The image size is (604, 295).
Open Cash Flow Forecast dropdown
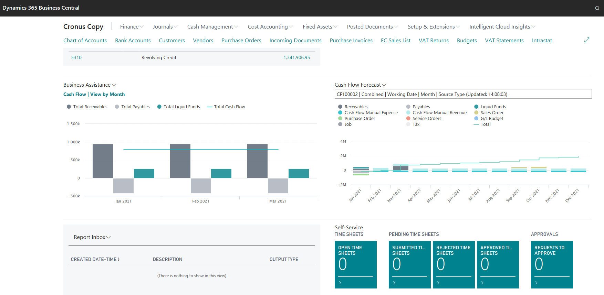coord(361,85)
